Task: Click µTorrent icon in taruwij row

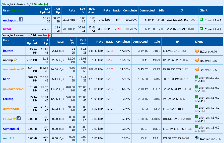Action: click(197, 97)
